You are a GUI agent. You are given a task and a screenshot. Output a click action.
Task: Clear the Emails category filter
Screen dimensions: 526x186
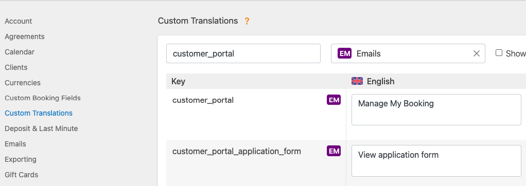point(477,53)
